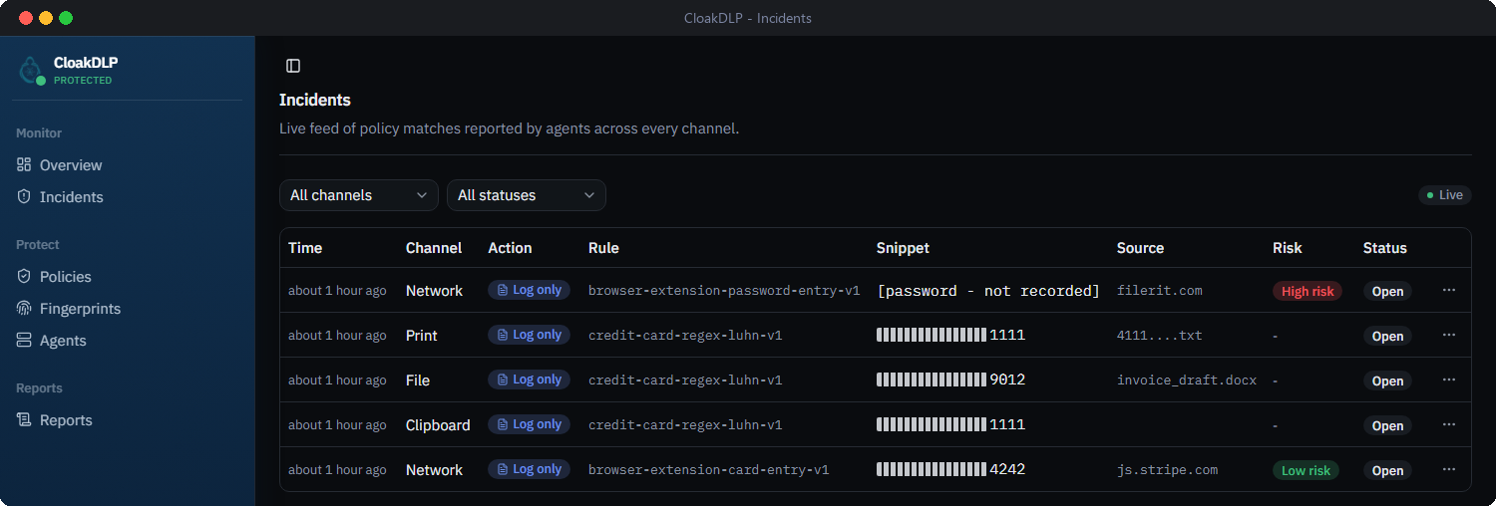
Task: Click credit-card-regex-luhn-v1 in Print row
Action: (x=685, y=336)
